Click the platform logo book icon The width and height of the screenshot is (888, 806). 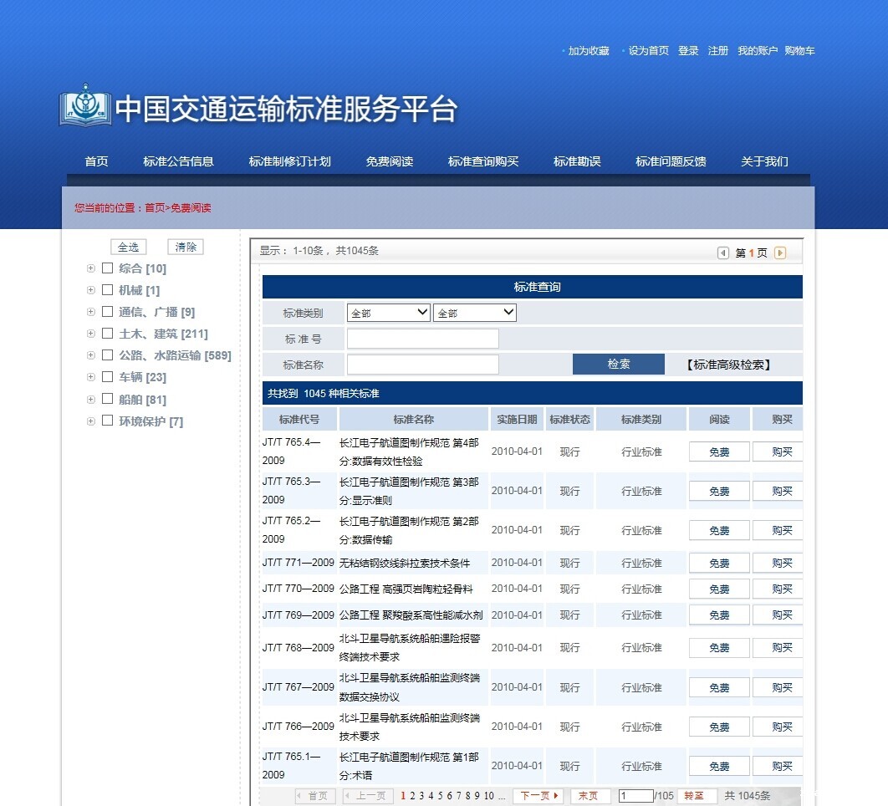85,105
